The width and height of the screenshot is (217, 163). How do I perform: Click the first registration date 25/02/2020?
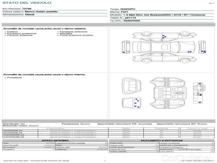[132, 21]
